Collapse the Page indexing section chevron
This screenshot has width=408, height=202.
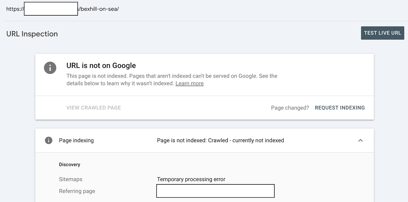(360, 140)
